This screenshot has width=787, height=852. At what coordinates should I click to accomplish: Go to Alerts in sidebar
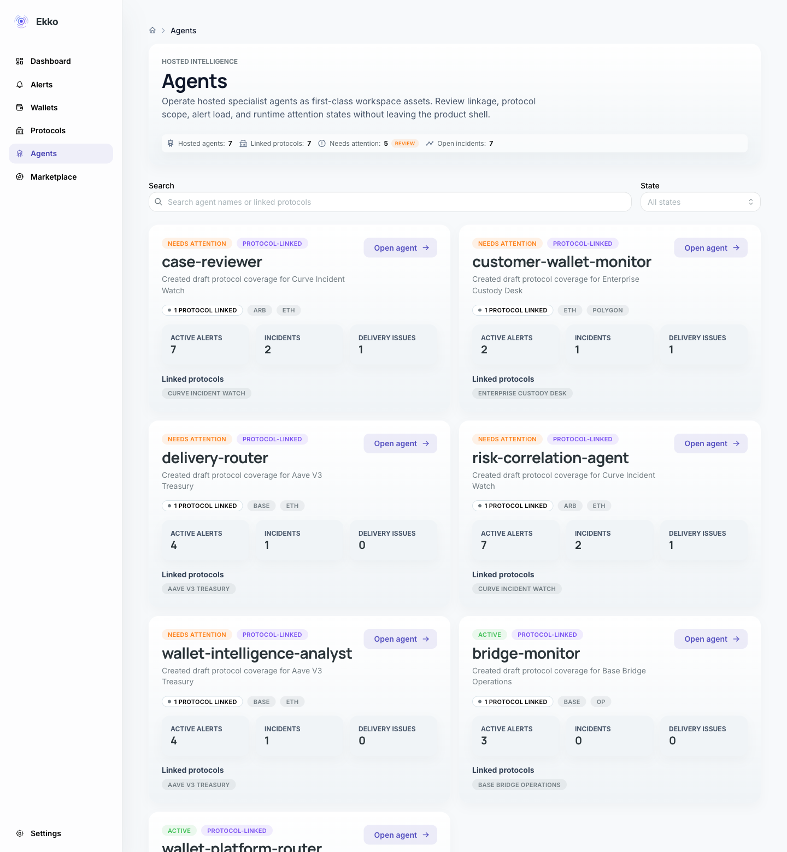point(61,85)
